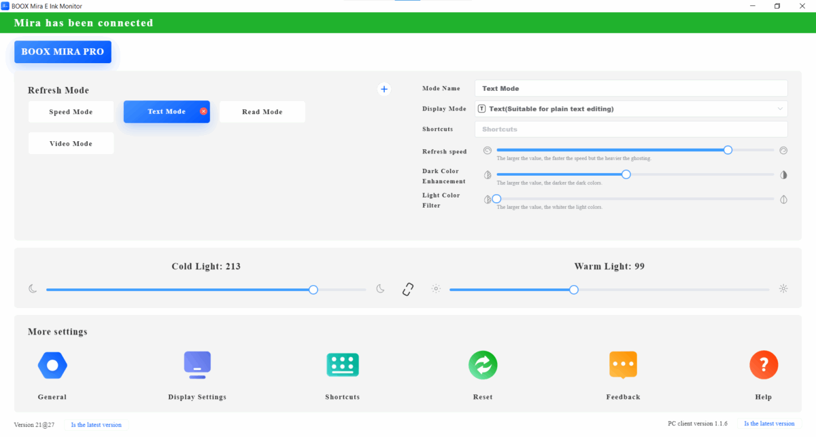The width and height of the screenshot is (816, 437).
Task: Click the dim warm light sun icon
Action: coord(436,288)
